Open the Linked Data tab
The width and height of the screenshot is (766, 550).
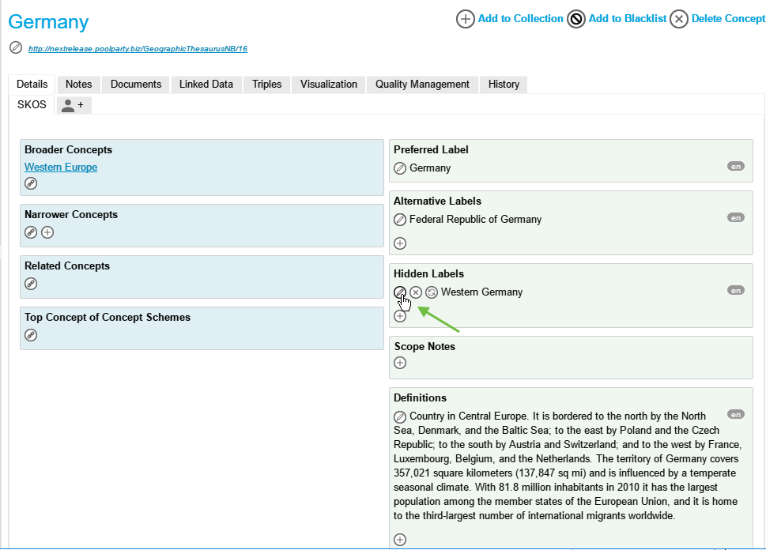[206, 85]
